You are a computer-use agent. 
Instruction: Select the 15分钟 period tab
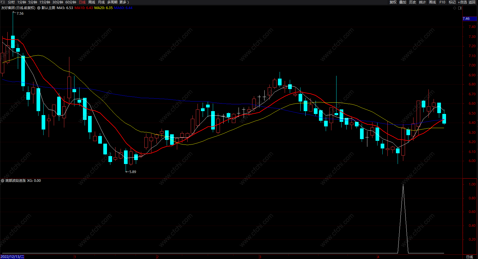[x=45, y=2]
